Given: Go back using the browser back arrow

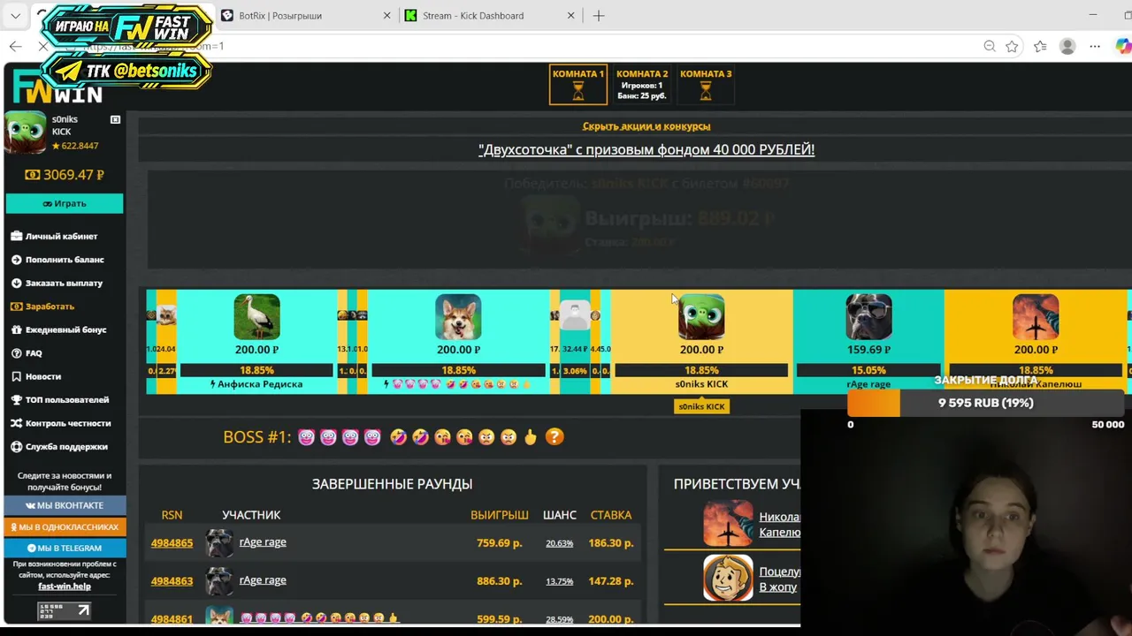Looking at the screenshot, I should 16,46.
